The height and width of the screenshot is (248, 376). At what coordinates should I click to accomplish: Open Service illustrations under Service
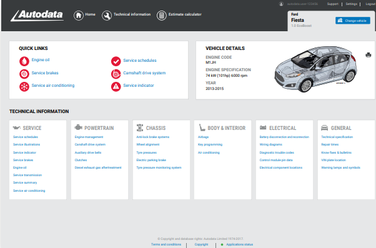[26, 144]
